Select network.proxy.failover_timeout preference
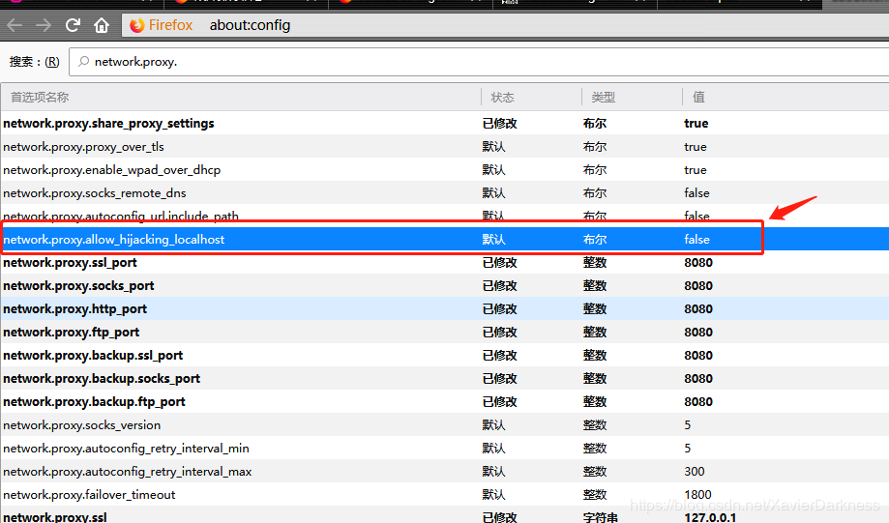The image size is (889, 523). [445, 495]
